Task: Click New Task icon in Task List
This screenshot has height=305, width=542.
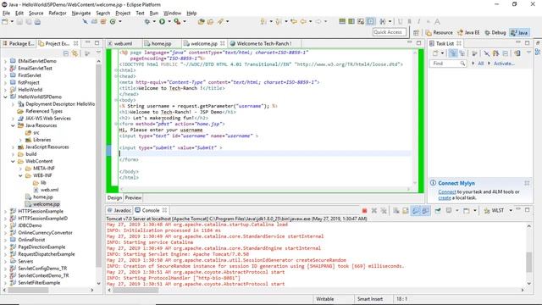Action: pos(435,53)
